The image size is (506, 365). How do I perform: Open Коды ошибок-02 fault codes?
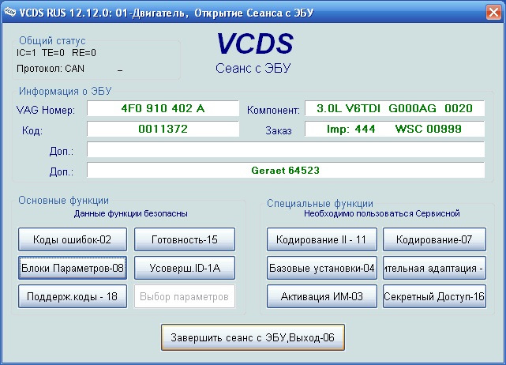pyautogui.click(x=73, y=239)
